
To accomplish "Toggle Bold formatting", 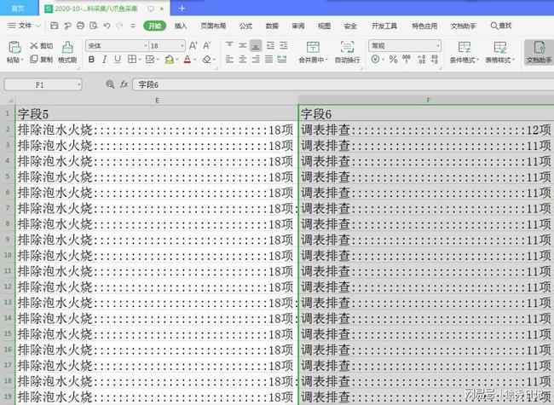I will tap(92, 60).
